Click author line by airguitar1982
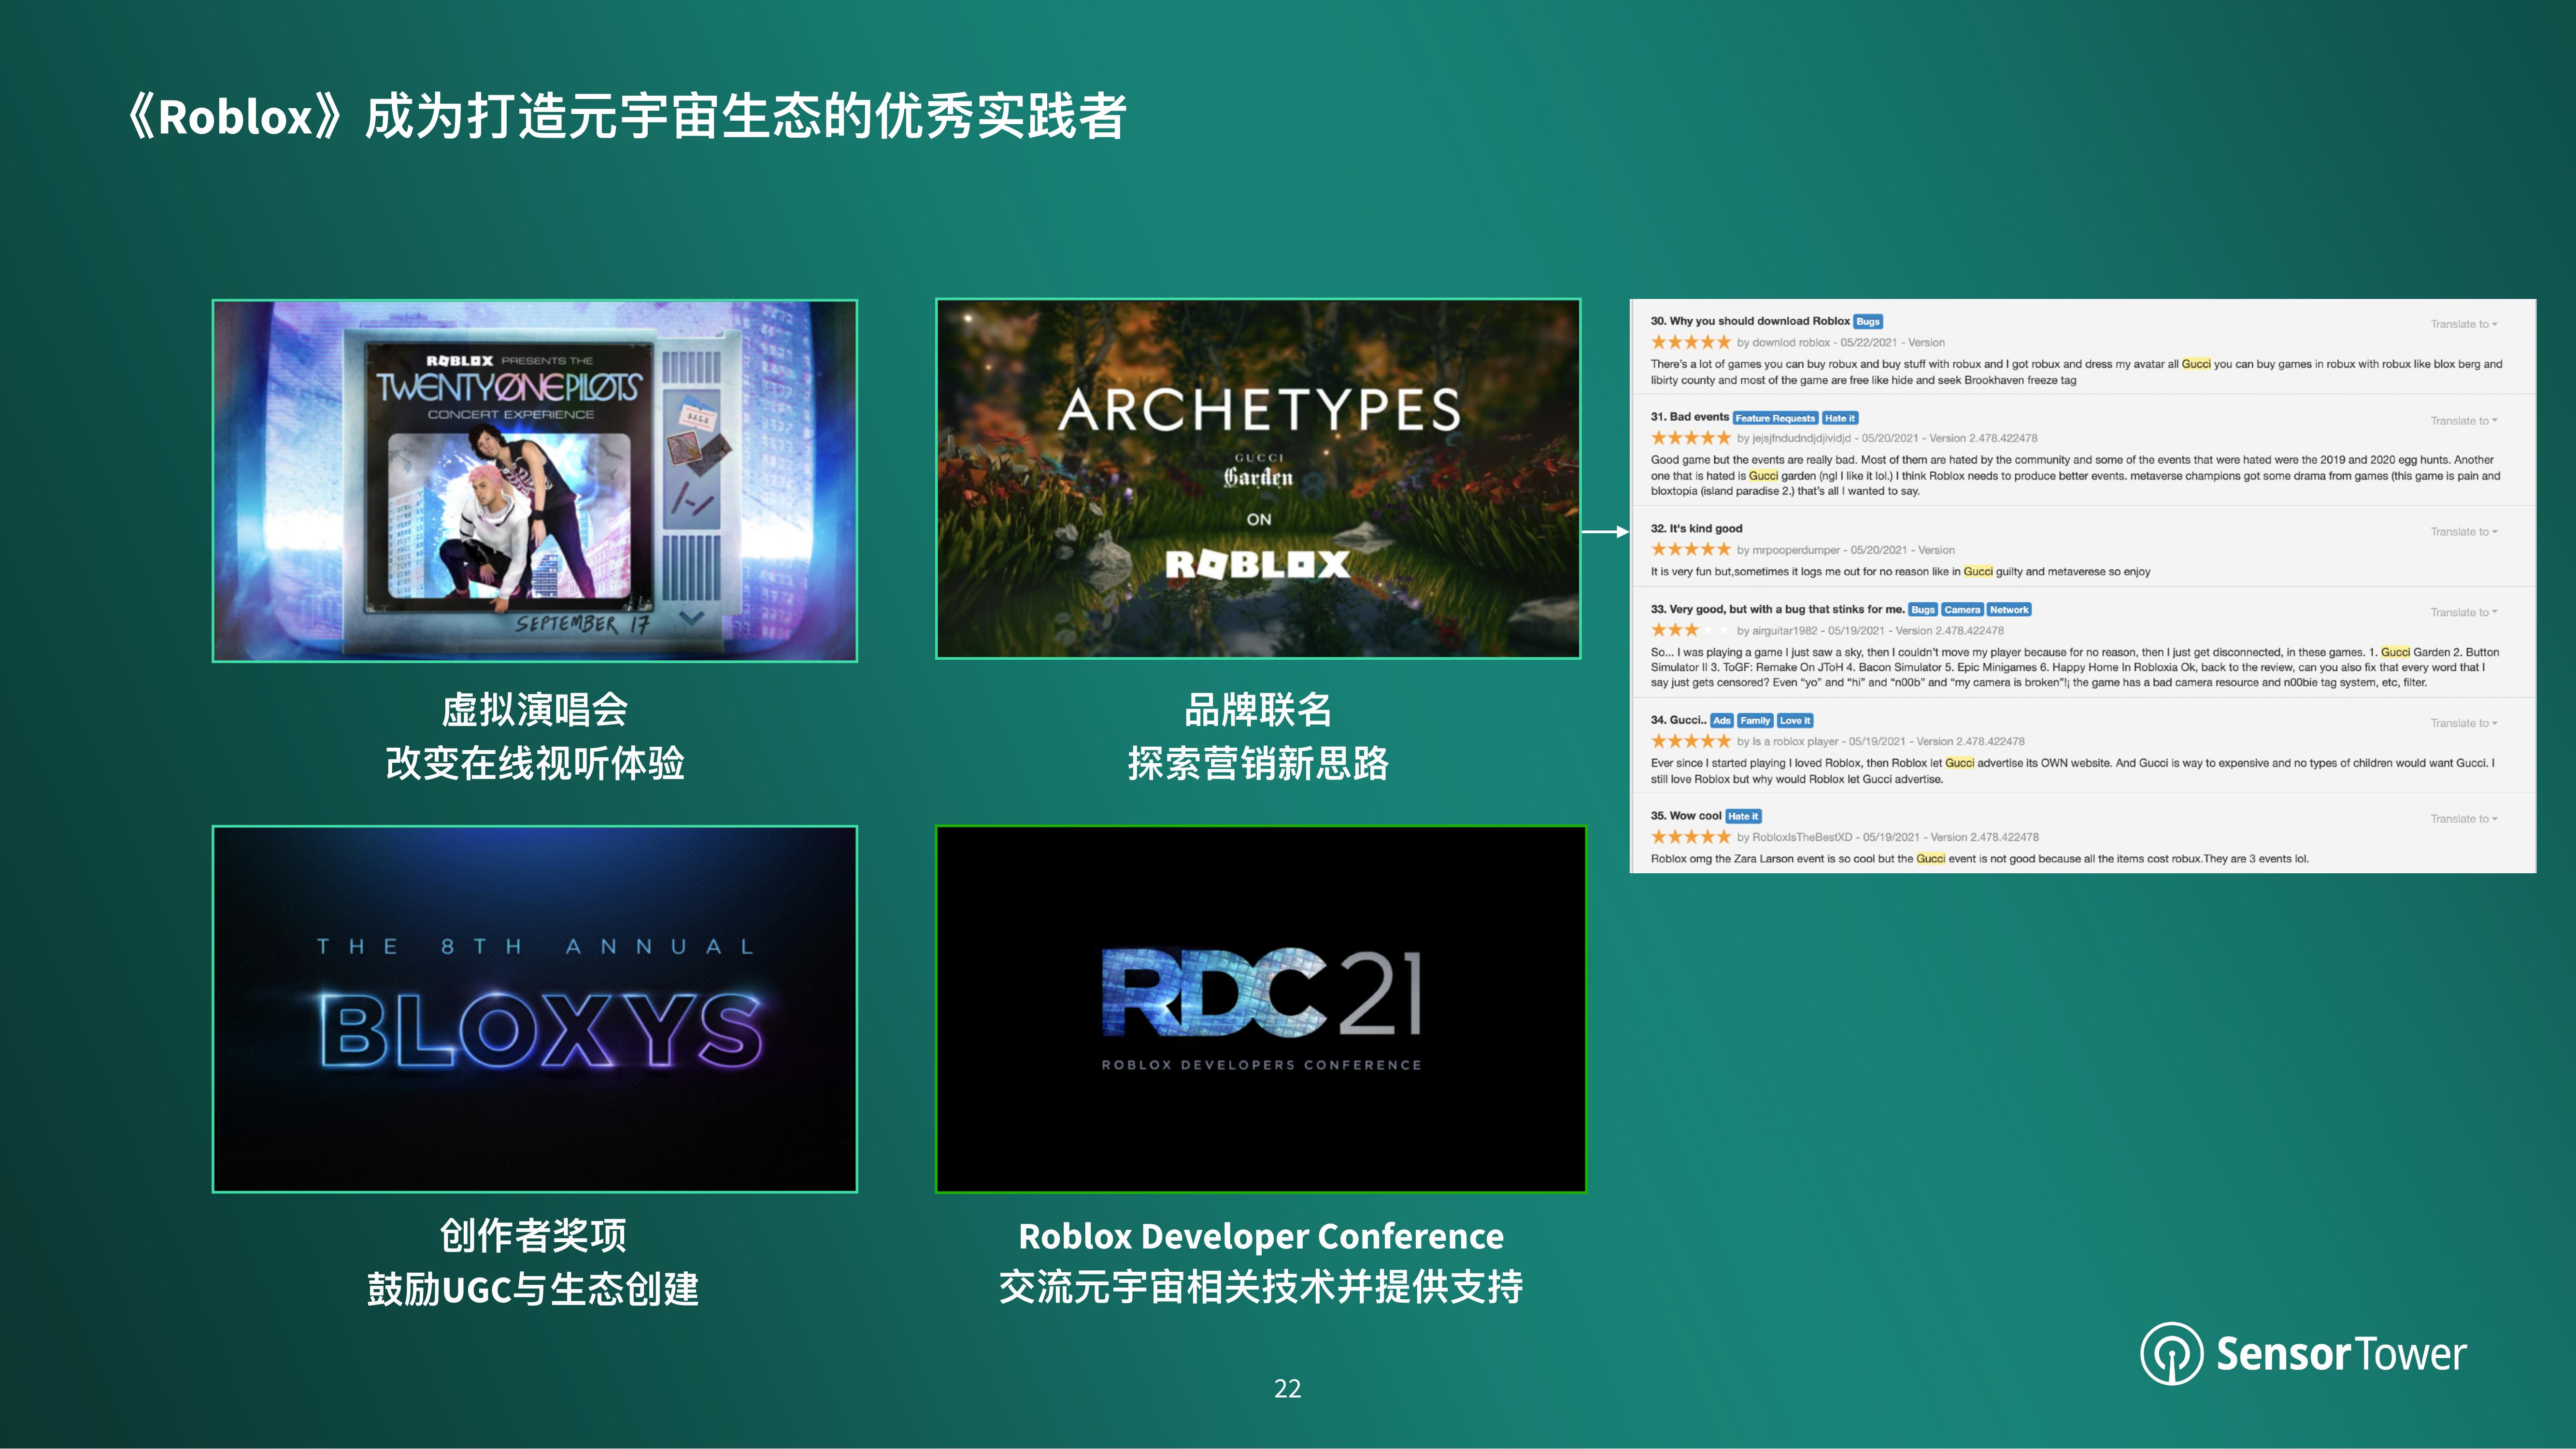The width and height of the screenshot is (2576, 1449). [1870, 630]
